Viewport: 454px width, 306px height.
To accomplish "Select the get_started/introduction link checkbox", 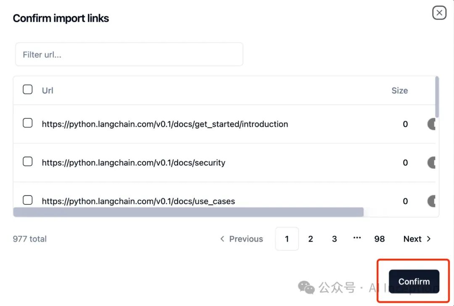I will click(28, 123).
